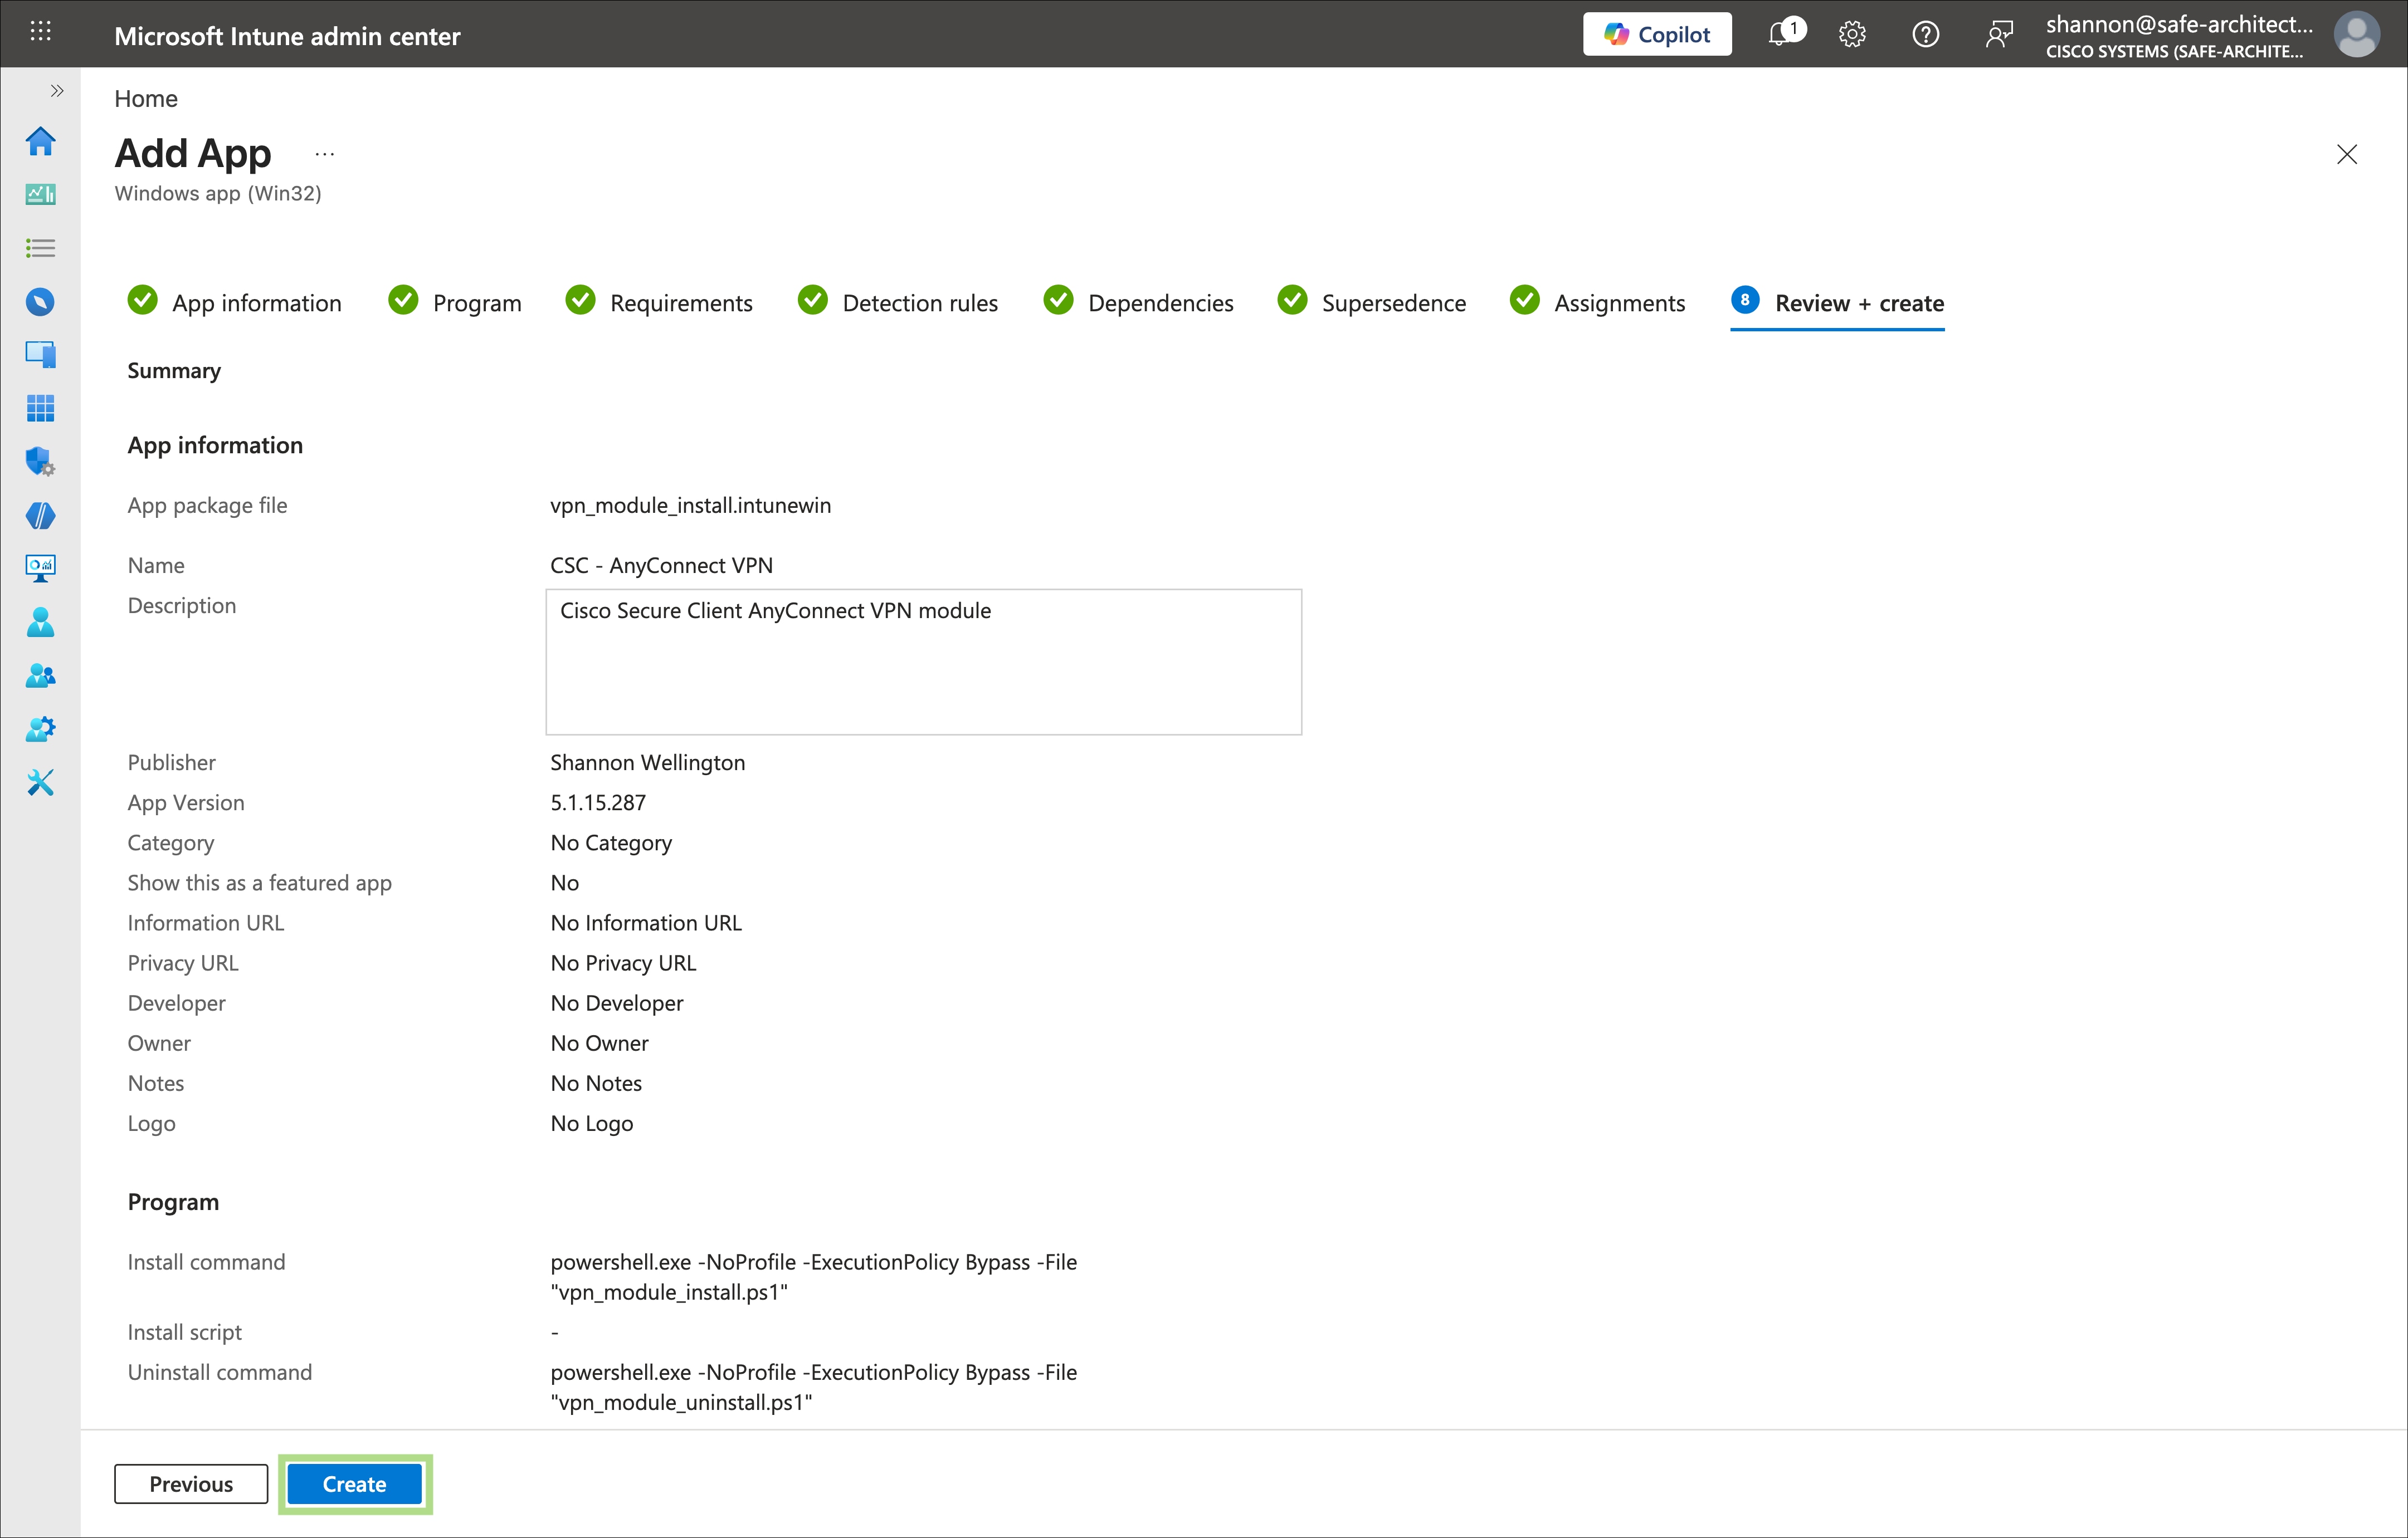Viewport: 2408px width, 1538px height.
Task: Switch to the Detection rules step
Action: point(898,303)
